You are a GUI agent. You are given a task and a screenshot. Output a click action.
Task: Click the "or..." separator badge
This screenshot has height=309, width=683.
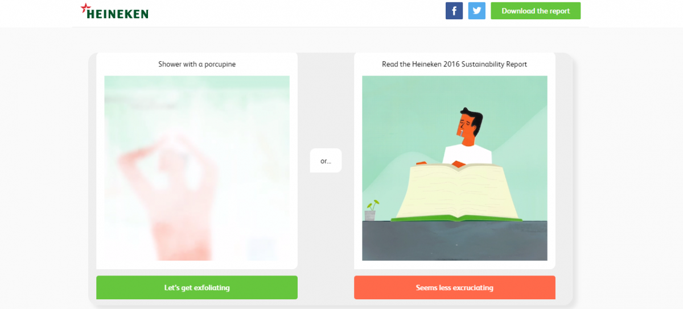tap(326, 161)
